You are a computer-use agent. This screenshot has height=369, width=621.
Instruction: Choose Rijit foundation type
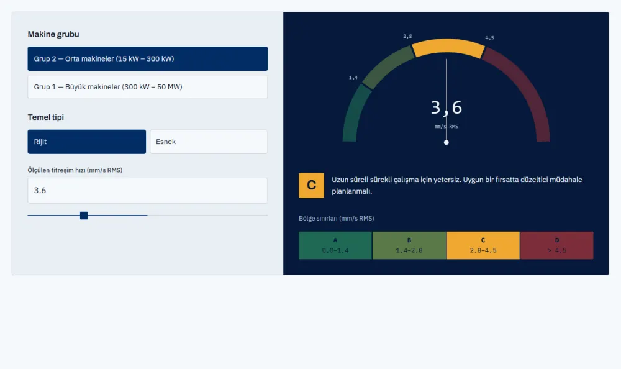(x=87, y=142)
